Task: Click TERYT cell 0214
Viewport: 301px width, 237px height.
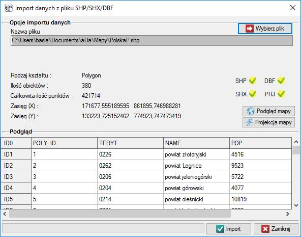Action: coord(130,199)
